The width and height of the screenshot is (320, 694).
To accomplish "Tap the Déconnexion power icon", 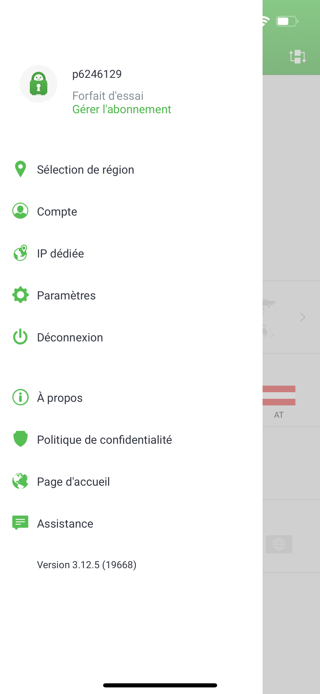I will pos(21,337).
